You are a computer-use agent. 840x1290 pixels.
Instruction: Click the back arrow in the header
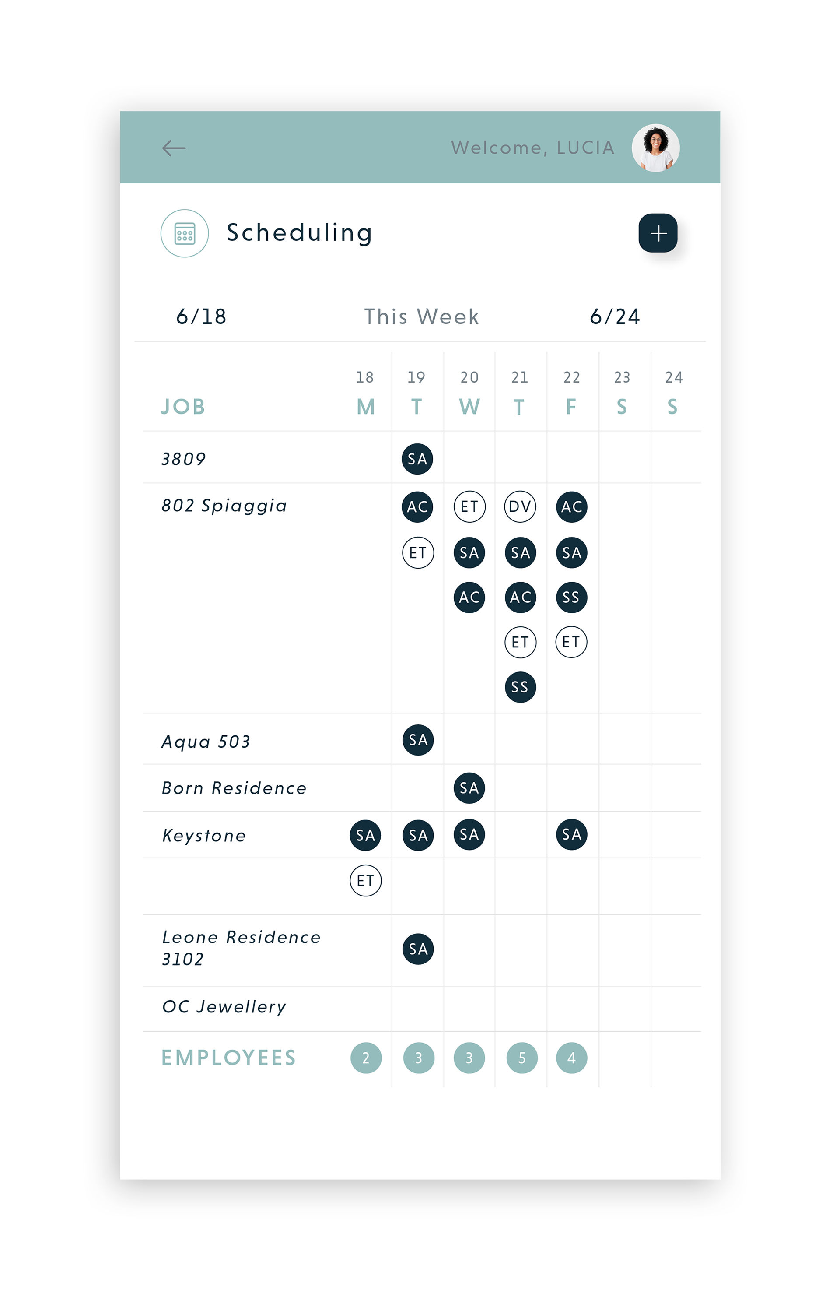click(173, 148)
